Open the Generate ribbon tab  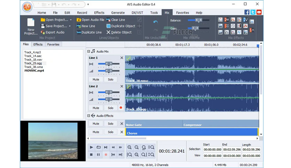tap(118, 12)
